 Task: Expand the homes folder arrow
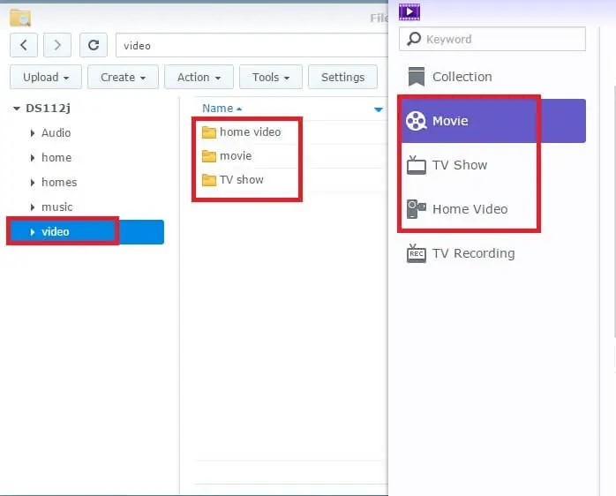click(x=33, y=183)
